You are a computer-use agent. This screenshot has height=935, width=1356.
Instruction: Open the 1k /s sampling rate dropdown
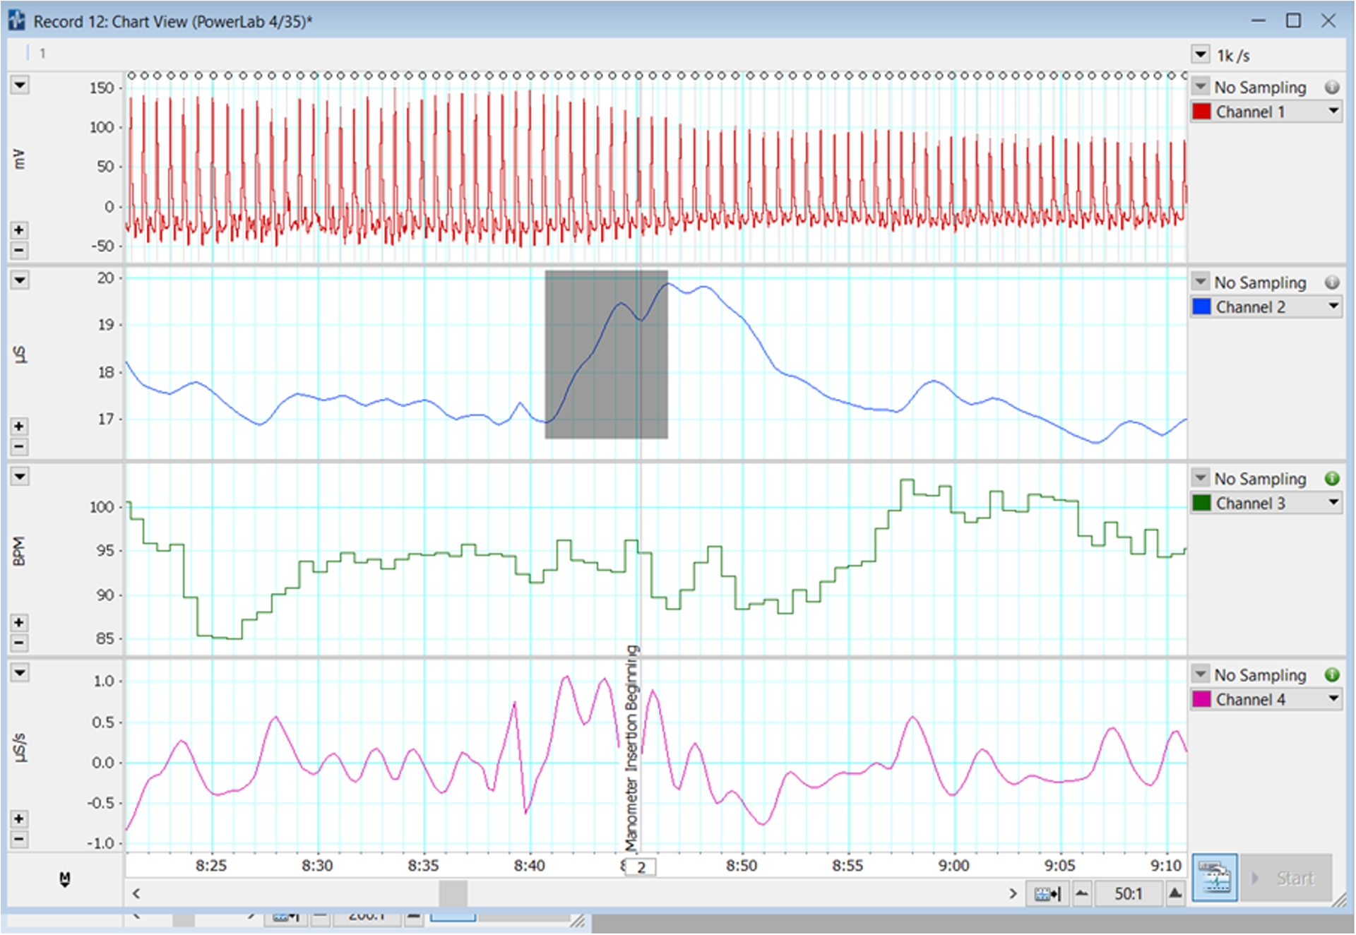click(x=1201, y=54)
